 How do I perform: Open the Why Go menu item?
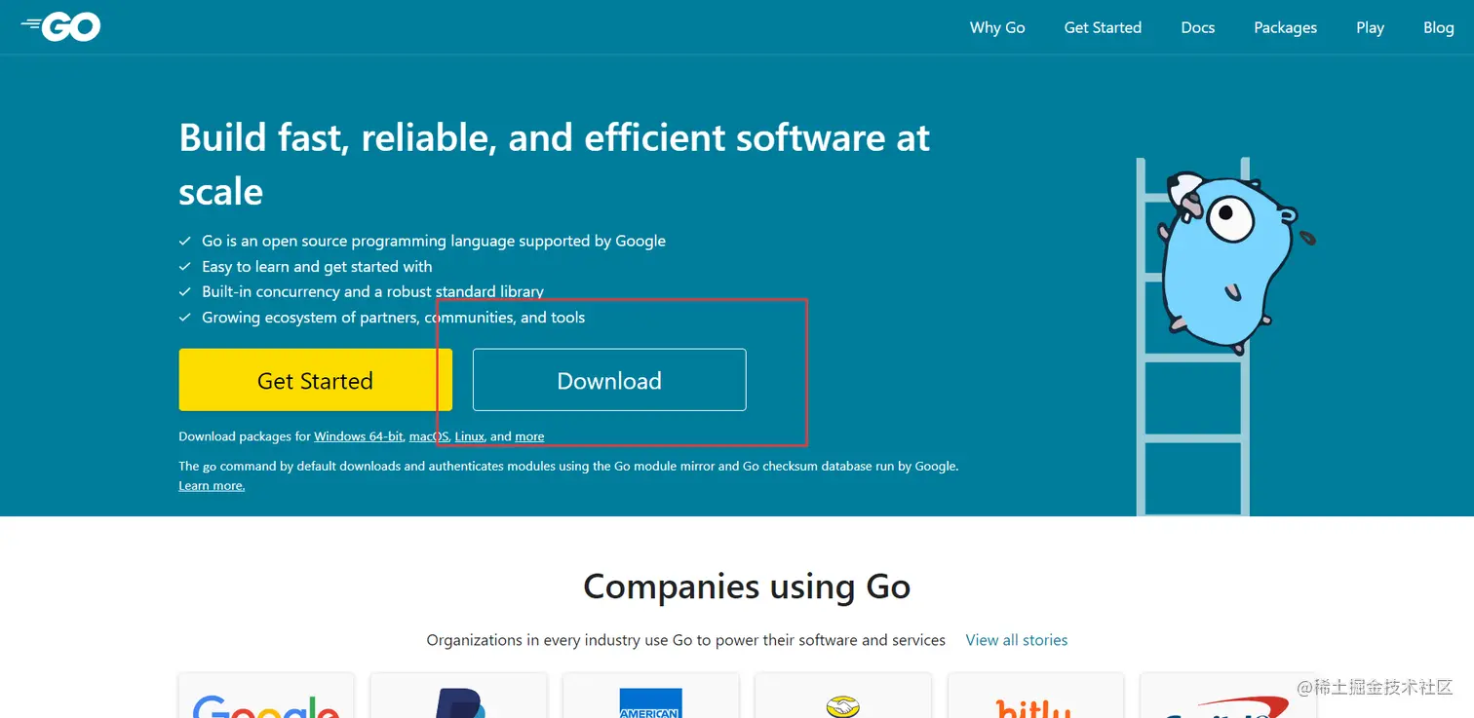[997, 27]
